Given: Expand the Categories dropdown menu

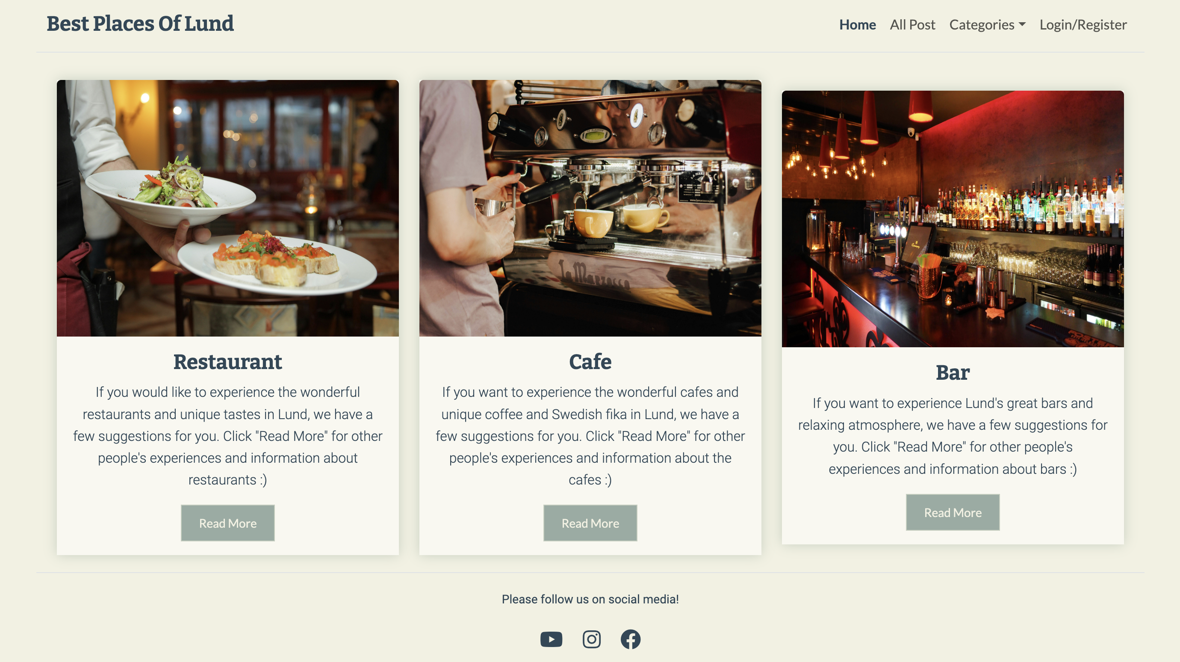Looking at the screenshot, I should tap(987, 25).
